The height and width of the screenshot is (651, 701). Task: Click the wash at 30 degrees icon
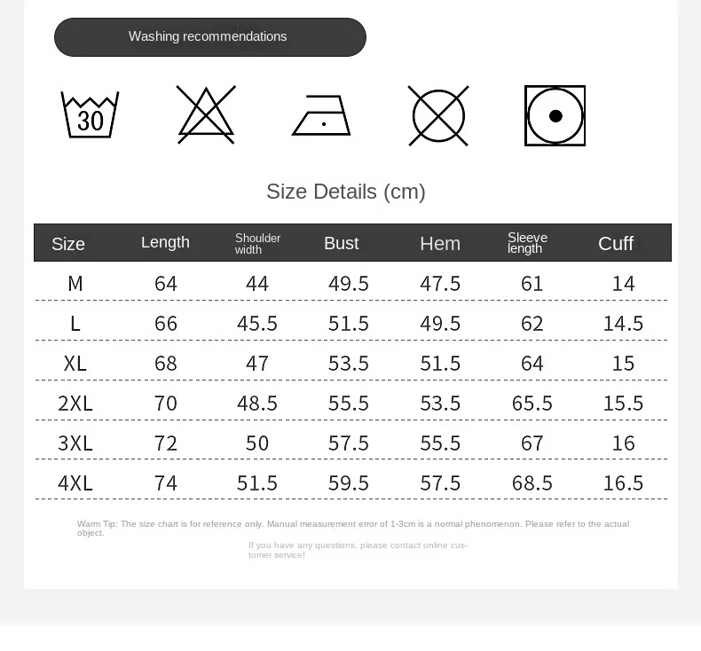pyautogui.click(x=90, y=115)
